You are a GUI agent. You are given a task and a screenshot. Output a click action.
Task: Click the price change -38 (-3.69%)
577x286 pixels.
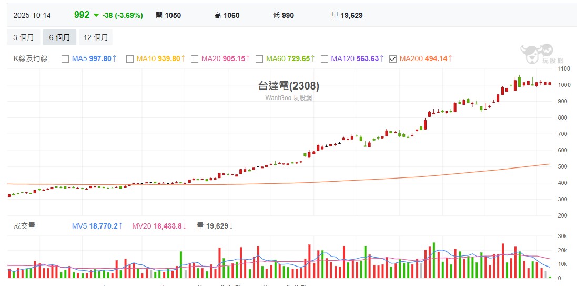point(123,15)
